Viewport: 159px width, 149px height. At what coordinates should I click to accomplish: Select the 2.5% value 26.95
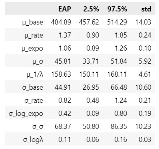point(91,87)
